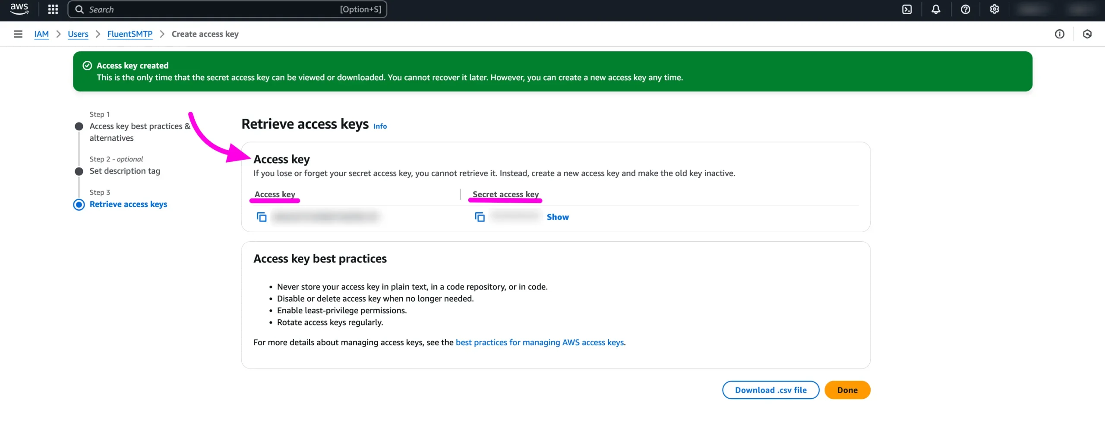Open the help question-mark menu
1105x441 pixels.
tap(966, 9)
